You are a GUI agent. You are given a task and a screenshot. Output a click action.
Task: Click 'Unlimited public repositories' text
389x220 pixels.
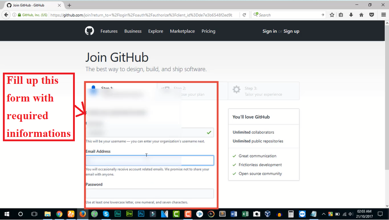(x=258, y=141)
